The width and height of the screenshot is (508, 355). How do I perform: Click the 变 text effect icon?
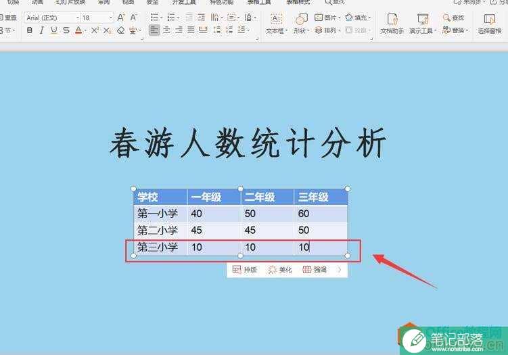pyautogui.click(x=133, y=30)
